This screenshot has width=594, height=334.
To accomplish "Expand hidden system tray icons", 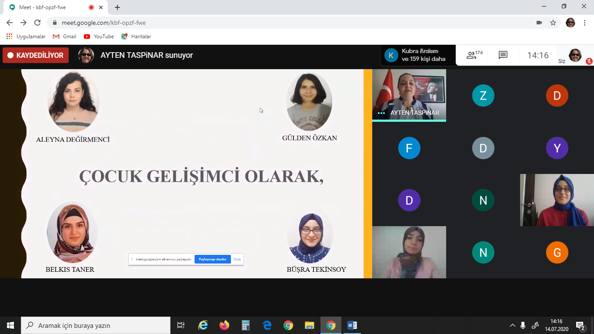I will pyautogui.click(x=513, y=325).
